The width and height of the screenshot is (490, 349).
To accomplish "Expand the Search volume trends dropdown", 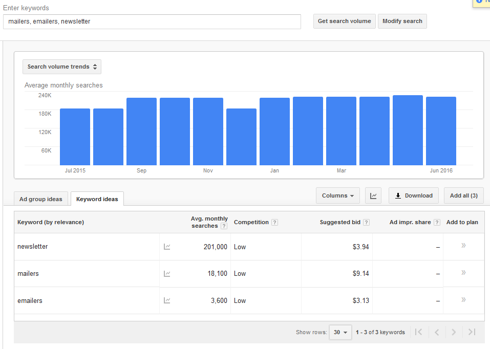I will [x=62, y=67].
